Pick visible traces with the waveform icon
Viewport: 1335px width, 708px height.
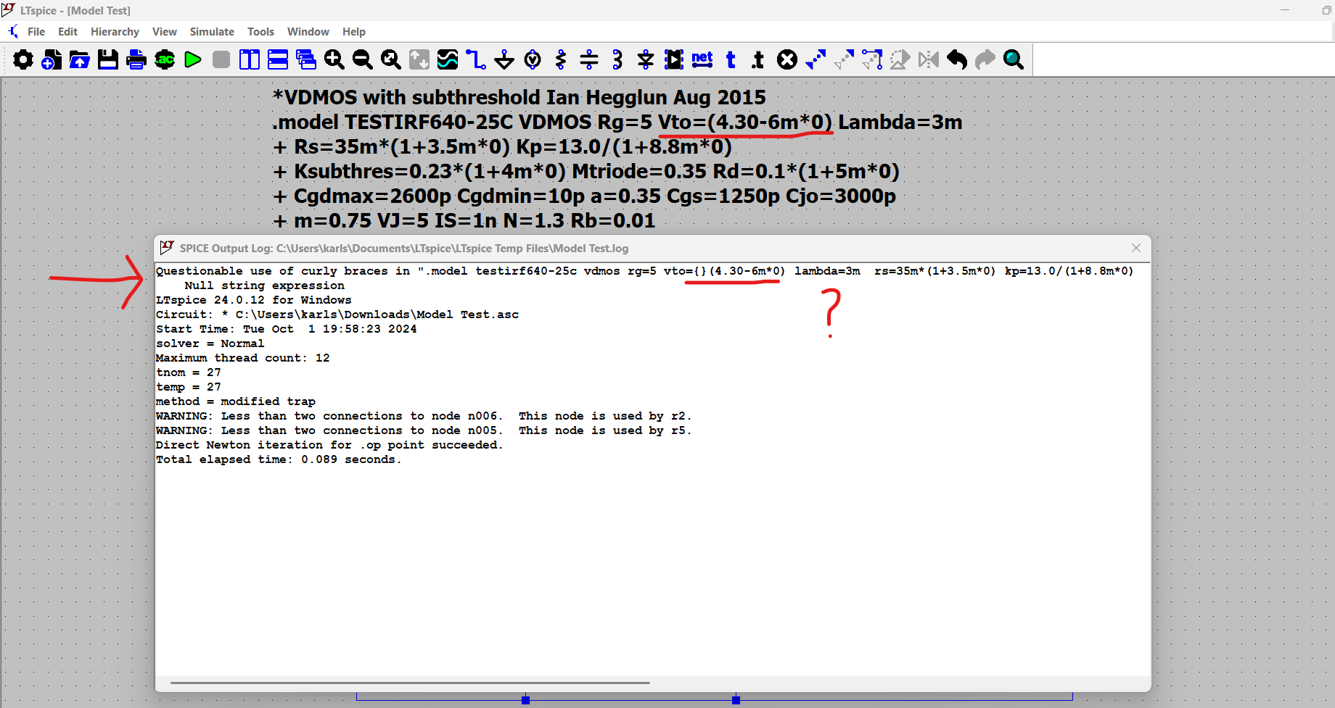[x=448, y=59]
